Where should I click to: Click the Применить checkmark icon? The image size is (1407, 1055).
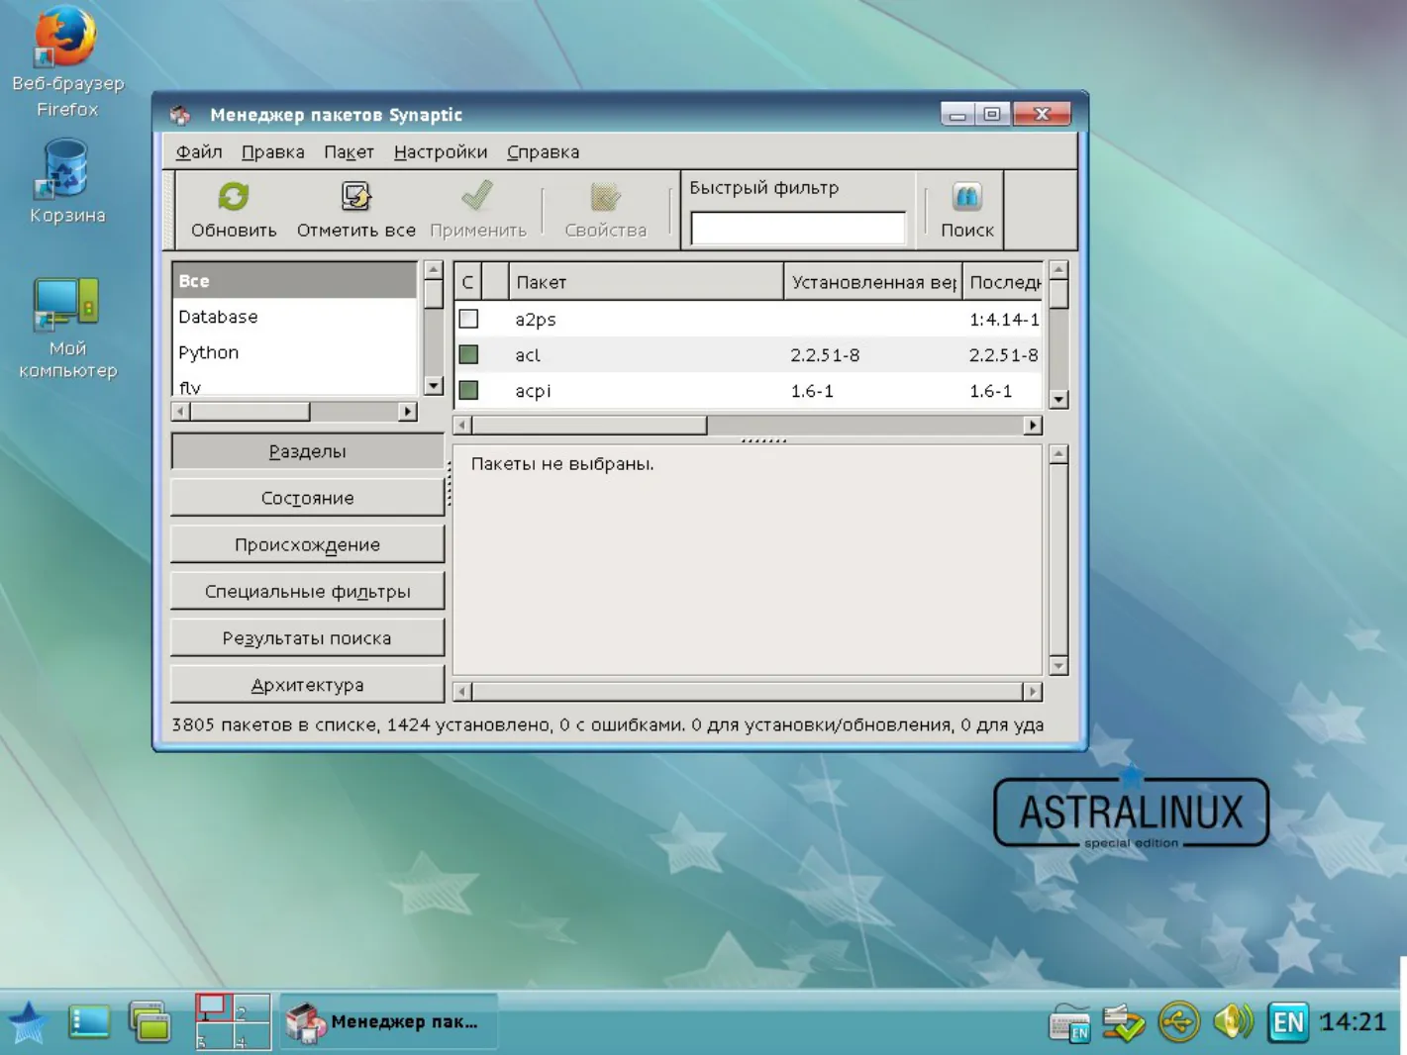pyautogui.click(x=477, y=196)
